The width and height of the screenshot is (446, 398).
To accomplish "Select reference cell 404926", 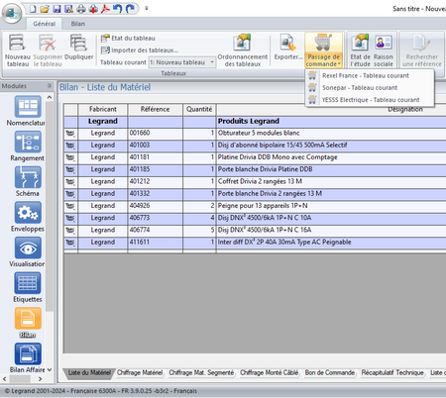I will (156, 206).
